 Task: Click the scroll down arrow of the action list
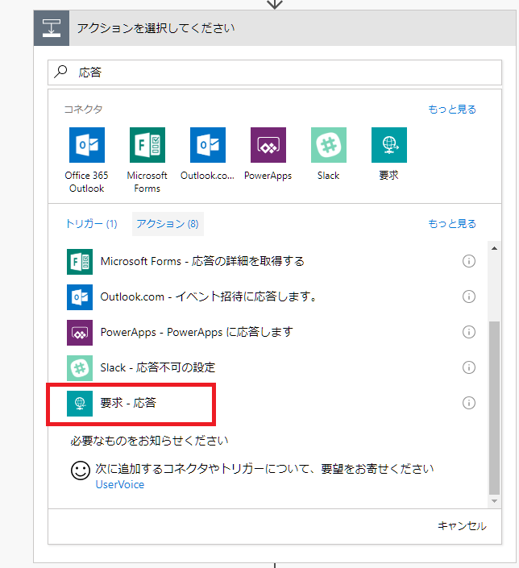tap(494, 501)
